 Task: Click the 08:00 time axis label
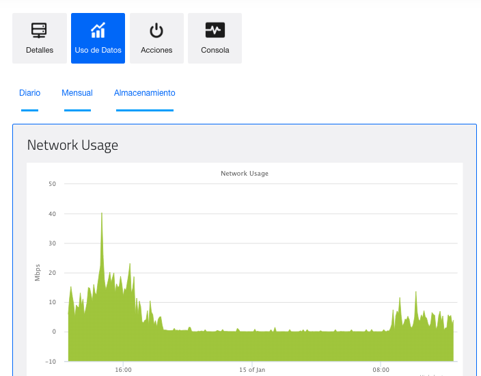pyautogui.click(x=381, y=370)
